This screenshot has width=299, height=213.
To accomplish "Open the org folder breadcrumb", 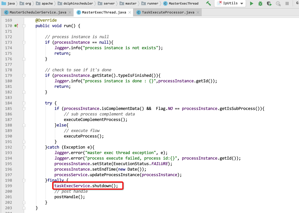I will tap(25, 3).
